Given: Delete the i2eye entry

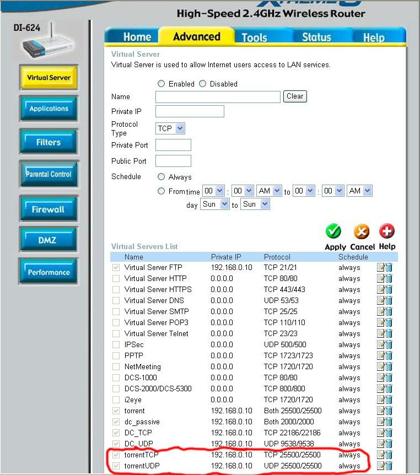Looking at the screenshot, I should point(389,400).
